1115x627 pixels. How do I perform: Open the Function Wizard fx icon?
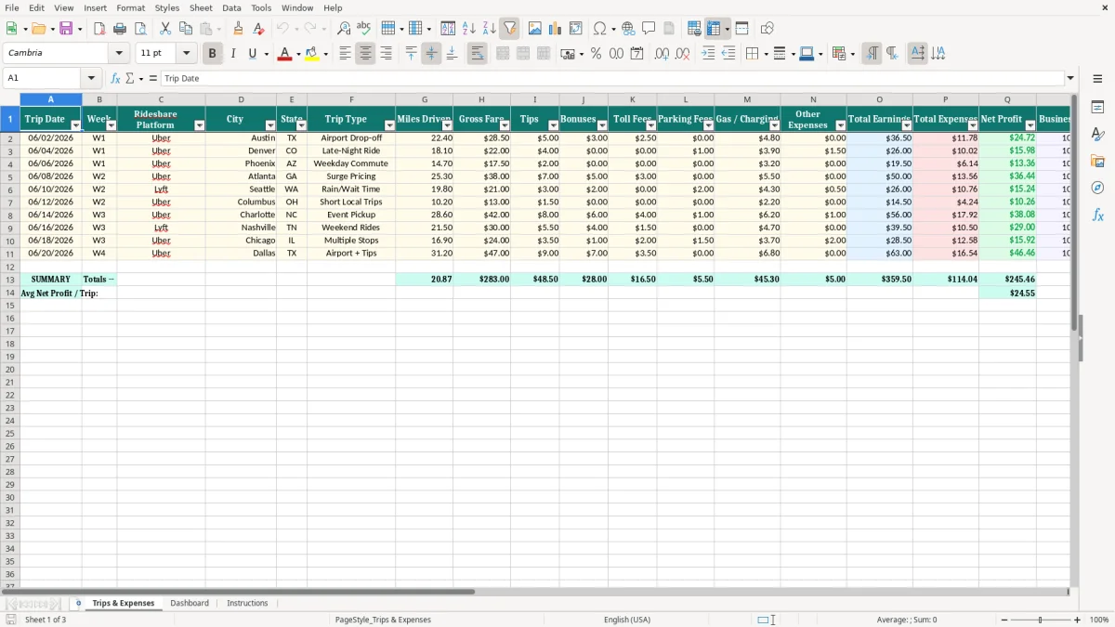[115, 78]
